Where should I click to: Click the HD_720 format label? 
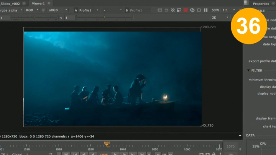click(x=207, y=125)
